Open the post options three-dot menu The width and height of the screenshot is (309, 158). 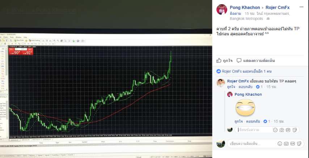click(301, 7)
